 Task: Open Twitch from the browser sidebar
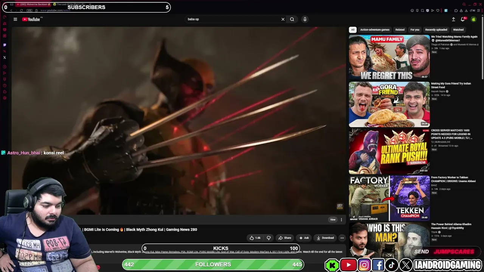pyautogui.click(x=5, y=45)
